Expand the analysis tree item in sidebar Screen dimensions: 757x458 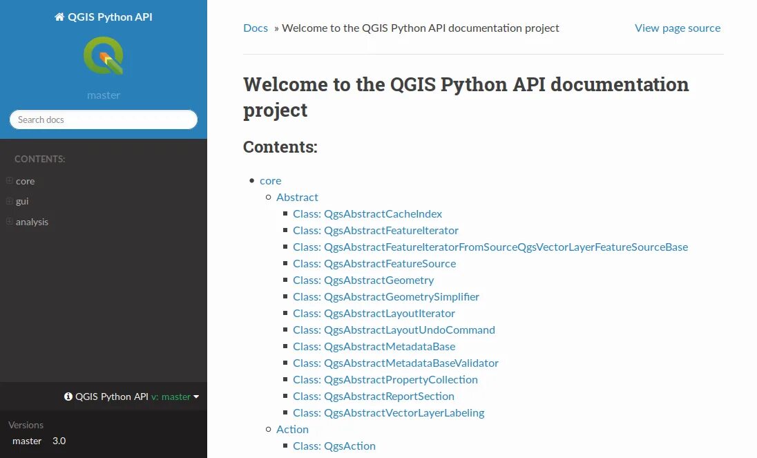(x=9, y=221)
